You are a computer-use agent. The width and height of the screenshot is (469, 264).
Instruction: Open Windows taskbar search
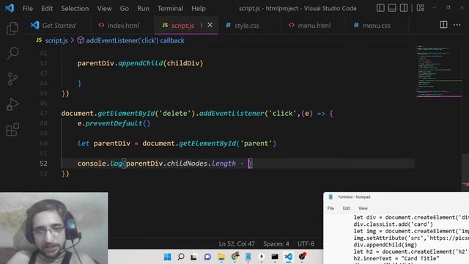[x=181, y=257]
